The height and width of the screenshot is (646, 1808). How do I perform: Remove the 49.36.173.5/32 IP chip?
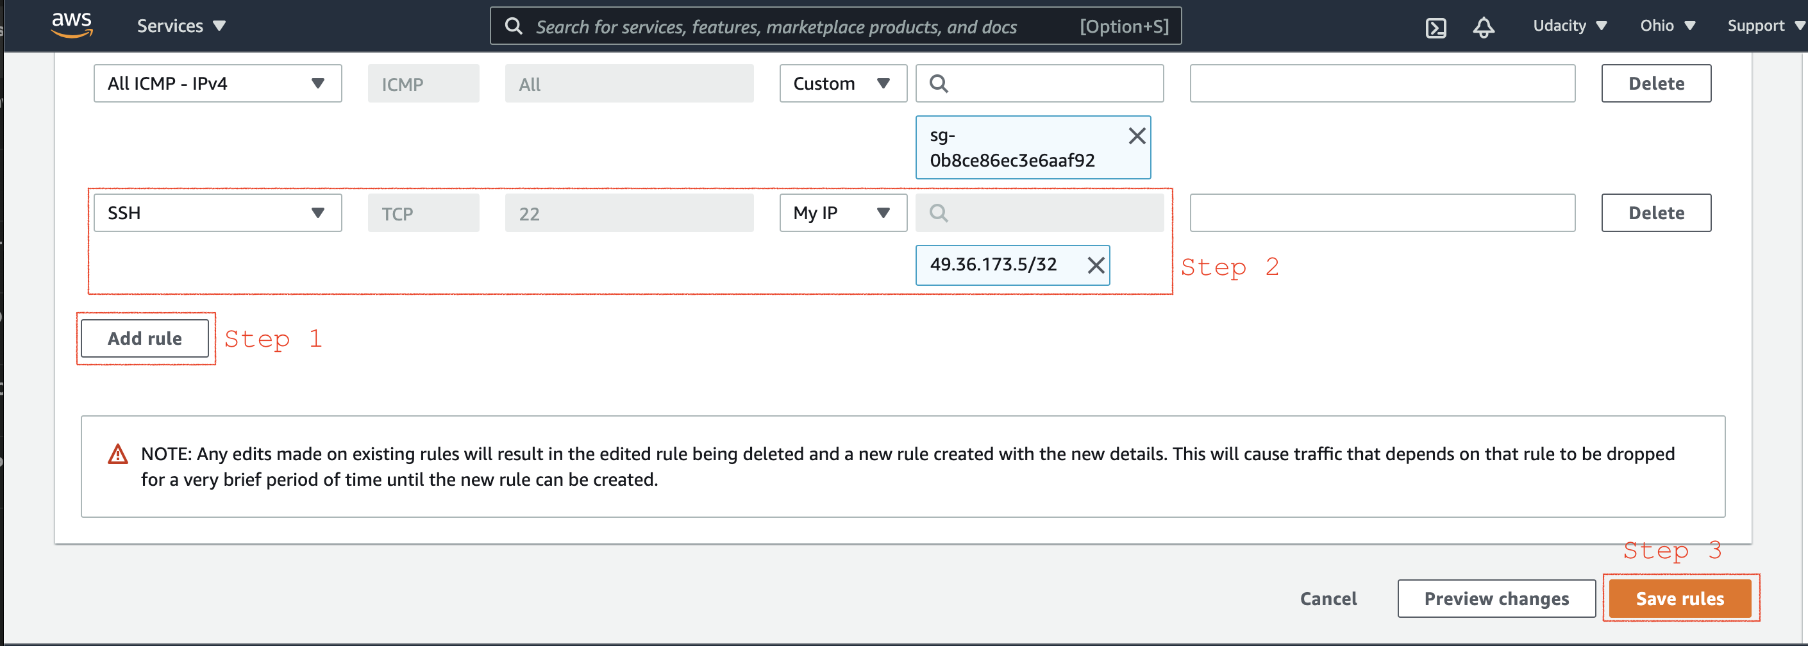(x=1096, y=265)
